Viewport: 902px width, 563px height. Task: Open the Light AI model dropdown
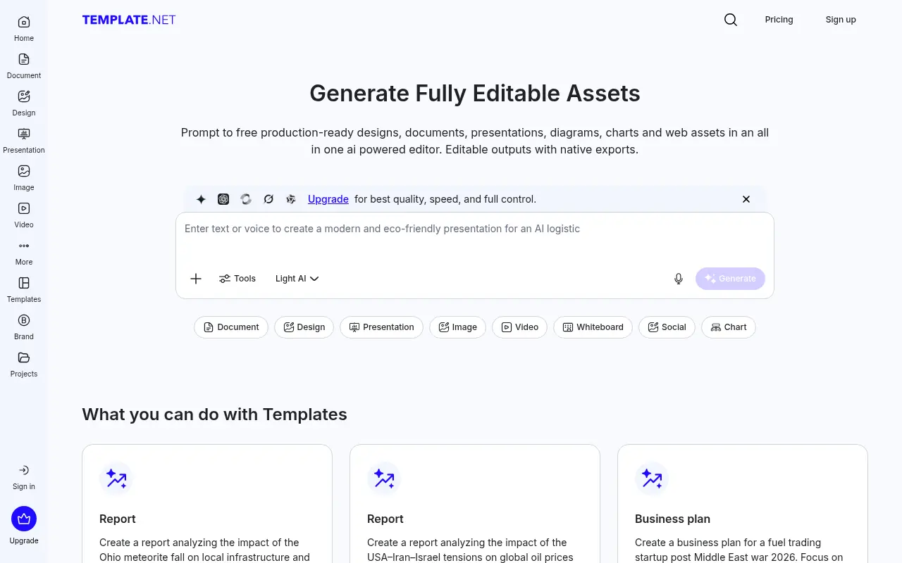(x=297, y=279)
